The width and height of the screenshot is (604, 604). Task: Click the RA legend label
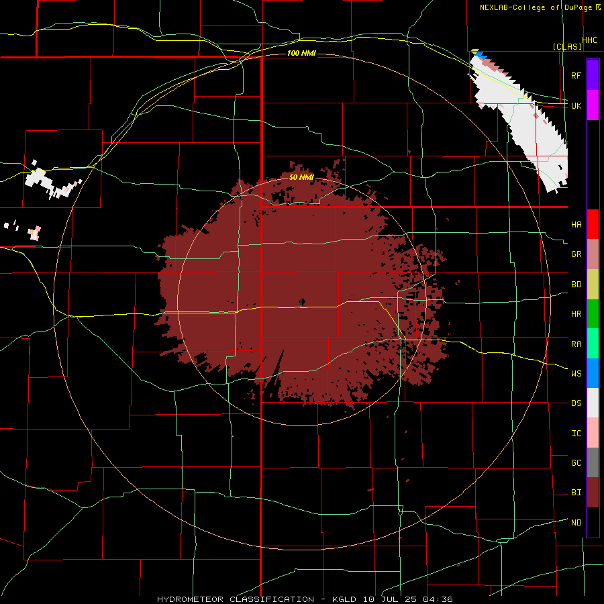tap(576, 344)
